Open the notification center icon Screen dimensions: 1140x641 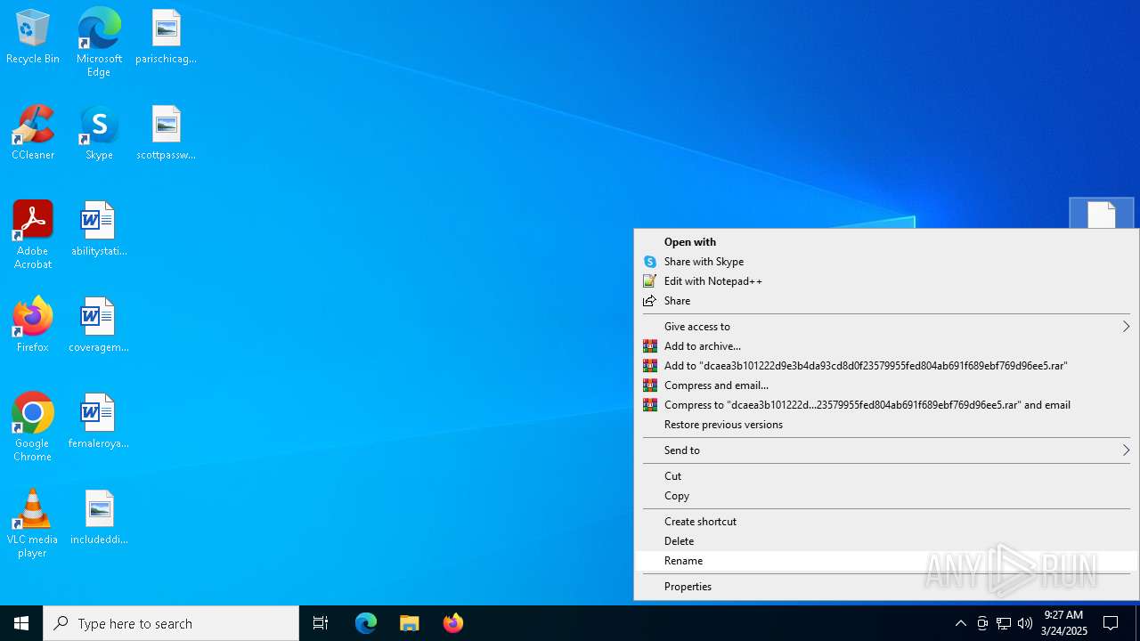pyautogui.click(x=1111, y=623)
